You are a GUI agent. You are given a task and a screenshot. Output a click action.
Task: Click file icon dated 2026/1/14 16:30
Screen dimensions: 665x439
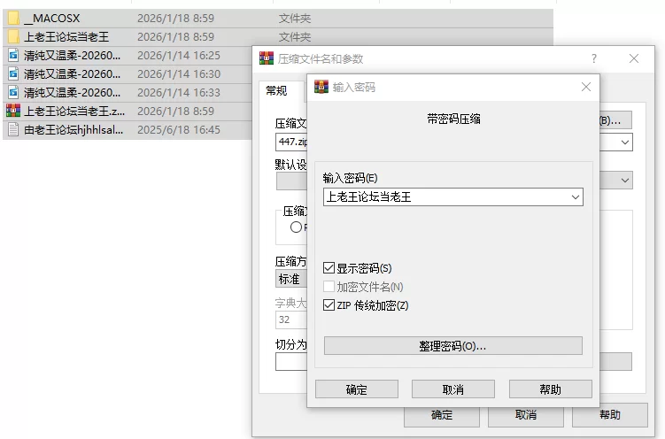click(x=13, y=74)
